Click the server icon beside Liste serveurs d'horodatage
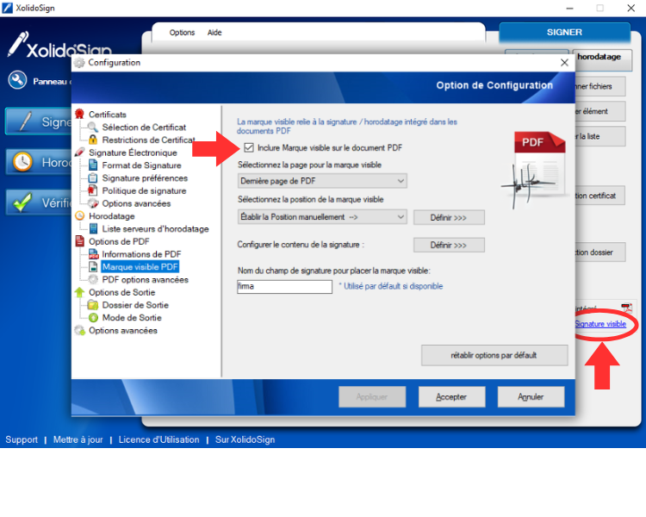 click(x=94, y=229)
